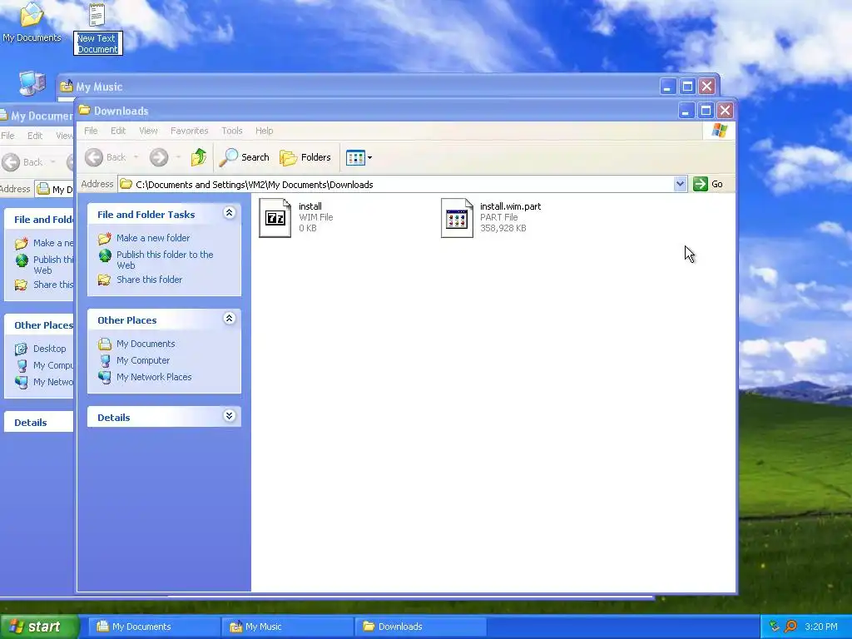Click the Forward arrow icon in Downloads toolbar
The height and width of the screenshot is (639, 852).
[159, 157]
